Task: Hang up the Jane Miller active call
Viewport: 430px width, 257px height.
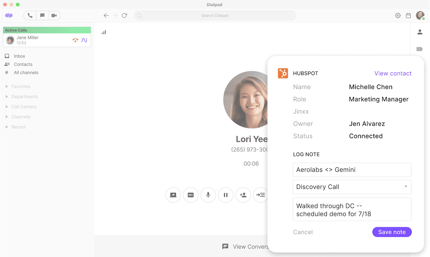Action: [75, 40]
